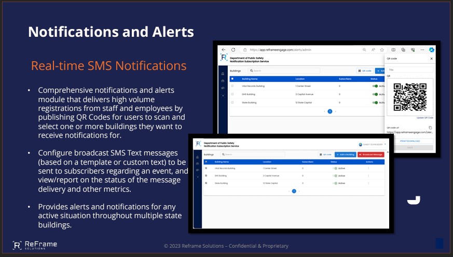The image size is (453, 257).
Task: Toggle State Building status in upper screenshot
Action: tap(375, 103)
